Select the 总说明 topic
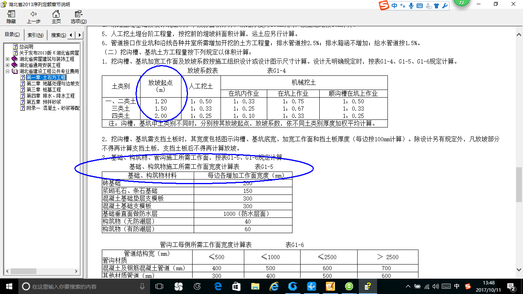Viewport: 523px width, 294px height. [26, 47]
